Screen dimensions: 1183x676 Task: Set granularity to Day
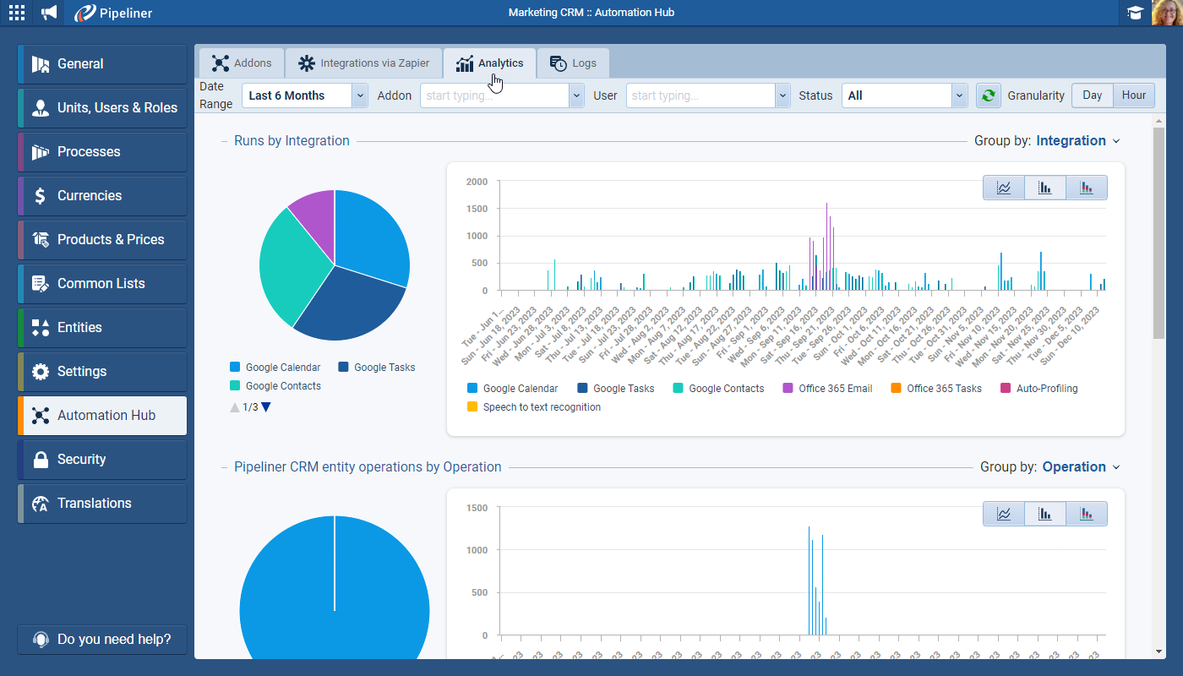click(x=1092, y=95)
